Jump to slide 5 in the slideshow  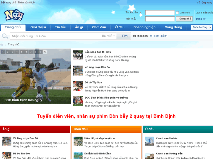(x=22, y=52)
